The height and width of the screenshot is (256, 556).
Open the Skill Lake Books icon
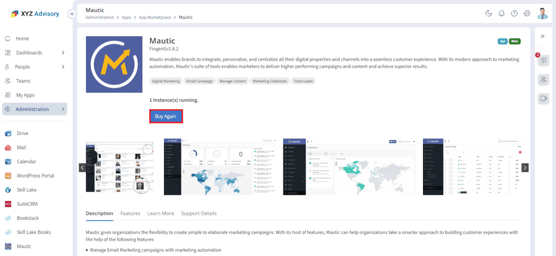9,233
